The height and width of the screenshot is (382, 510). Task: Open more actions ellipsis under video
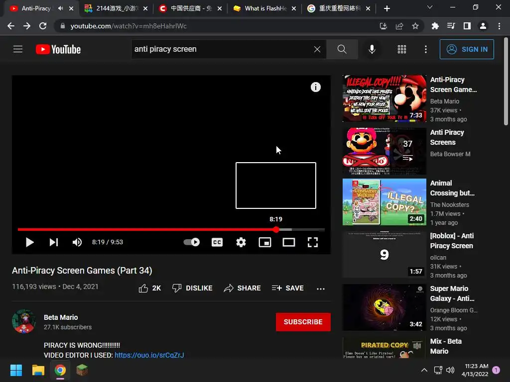click(321, 288)
